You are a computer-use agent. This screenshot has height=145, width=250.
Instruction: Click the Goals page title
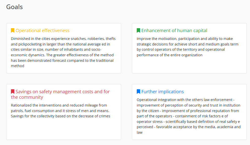point(15,7)
